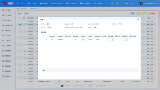Open 编码规则 in the sidebar
The image size is (160, 90).
pyautogui.click(x=7, y=71)
